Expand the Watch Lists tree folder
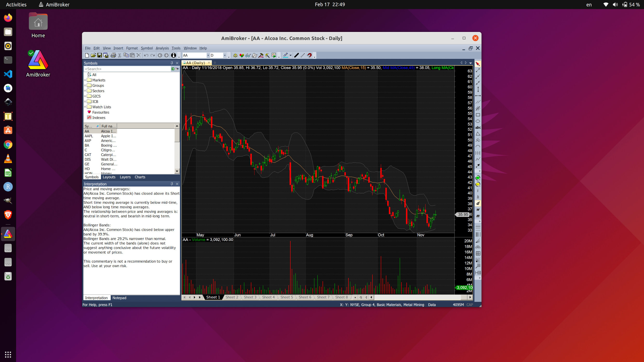 [85, 107]
